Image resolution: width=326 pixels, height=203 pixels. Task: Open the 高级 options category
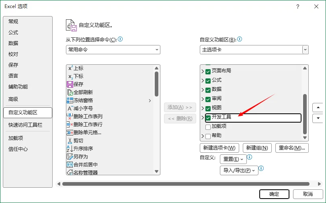tap(28, 99)
